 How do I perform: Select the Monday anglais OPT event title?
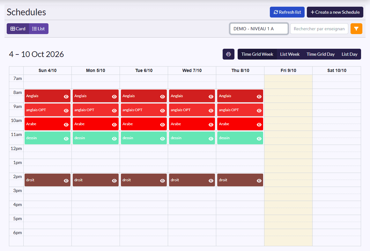pos(84,110)
